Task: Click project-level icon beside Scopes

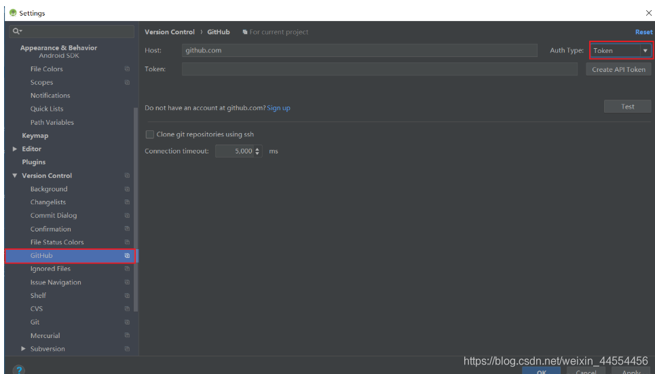Action: (127, 82)
